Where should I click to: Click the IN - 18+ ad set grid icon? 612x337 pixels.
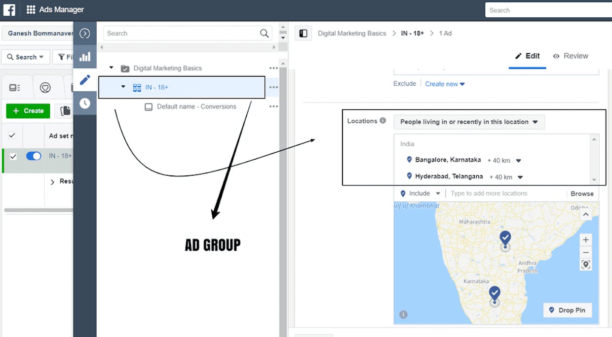click(x=137, y=87)
